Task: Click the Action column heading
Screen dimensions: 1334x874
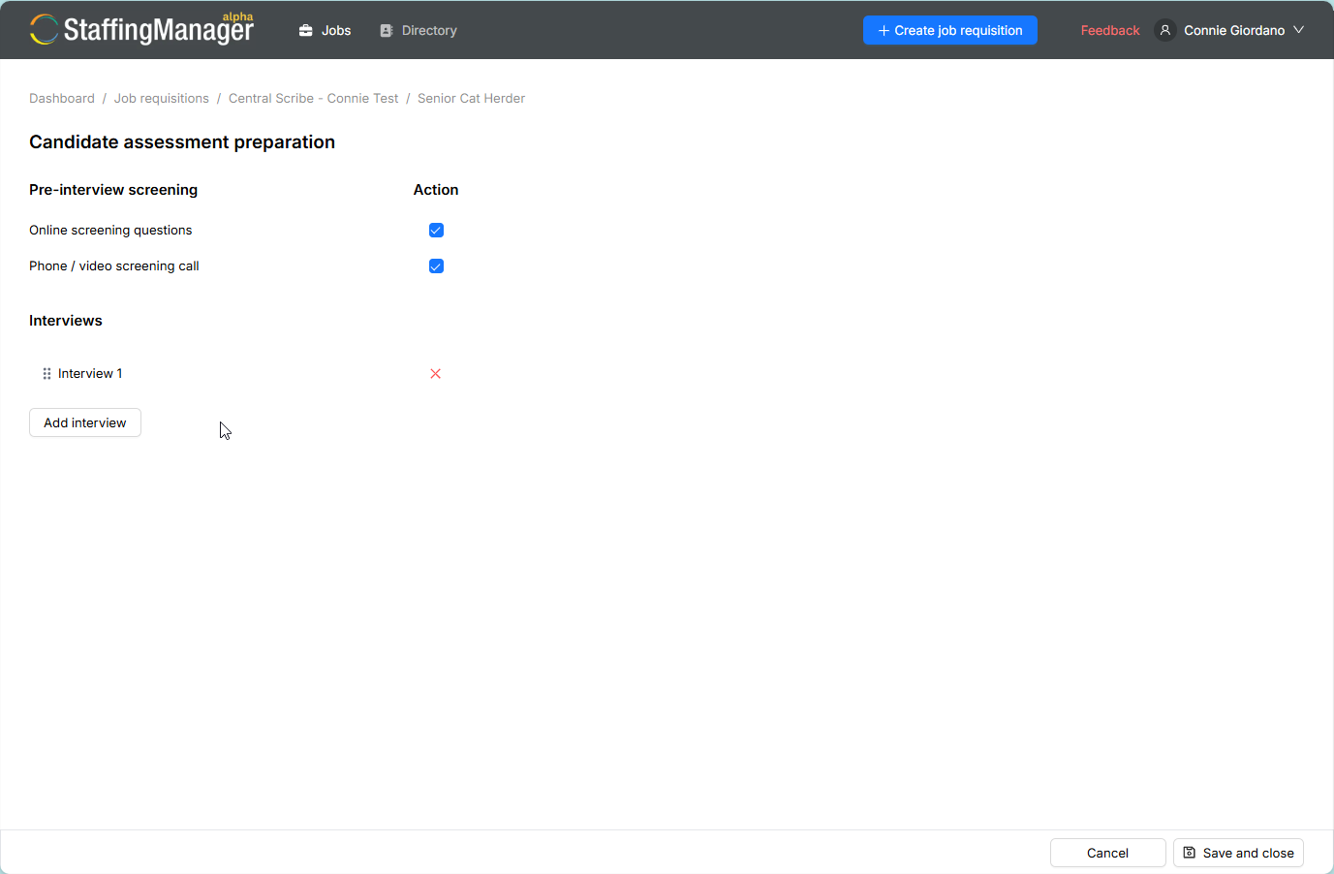Action: click(436, 190)
